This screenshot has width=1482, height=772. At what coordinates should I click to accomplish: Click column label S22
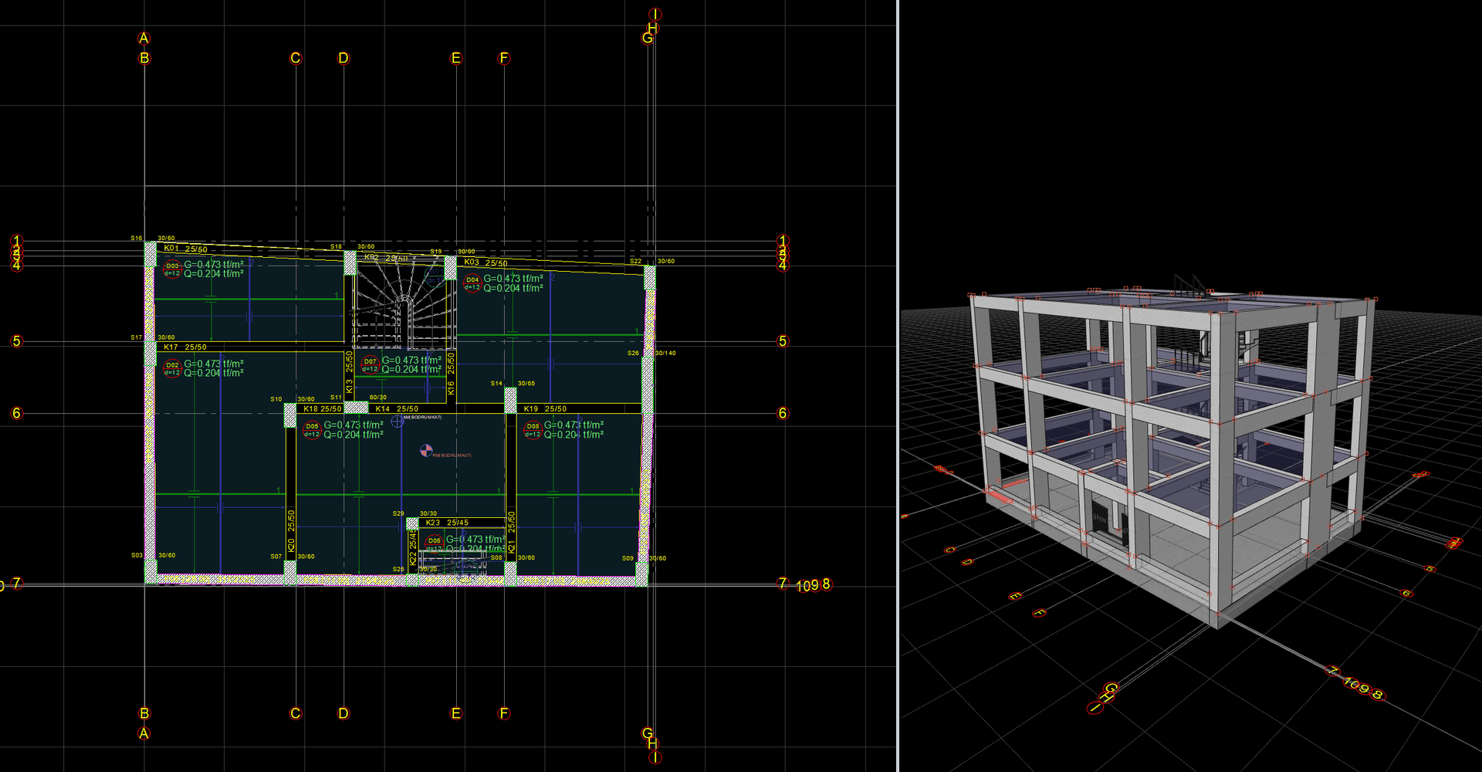click(635, 261)
